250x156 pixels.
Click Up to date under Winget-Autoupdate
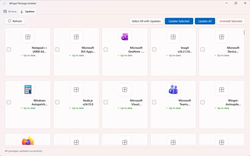pyautogui.click(x=222, y=108)
